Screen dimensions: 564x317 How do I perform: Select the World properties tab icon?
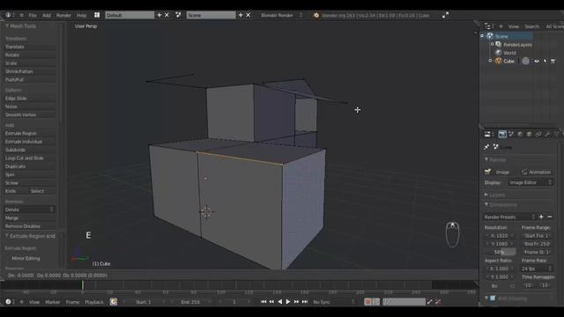pyautogui.click(x=520, y=134)
